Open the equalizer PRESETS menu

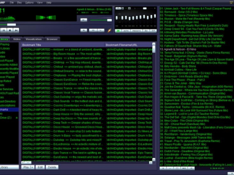click(137, 31)
